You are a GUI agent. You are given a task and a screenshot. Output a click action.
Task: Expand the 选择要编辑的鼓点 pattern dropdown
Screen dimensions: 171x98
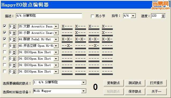[x=83, y=82]
